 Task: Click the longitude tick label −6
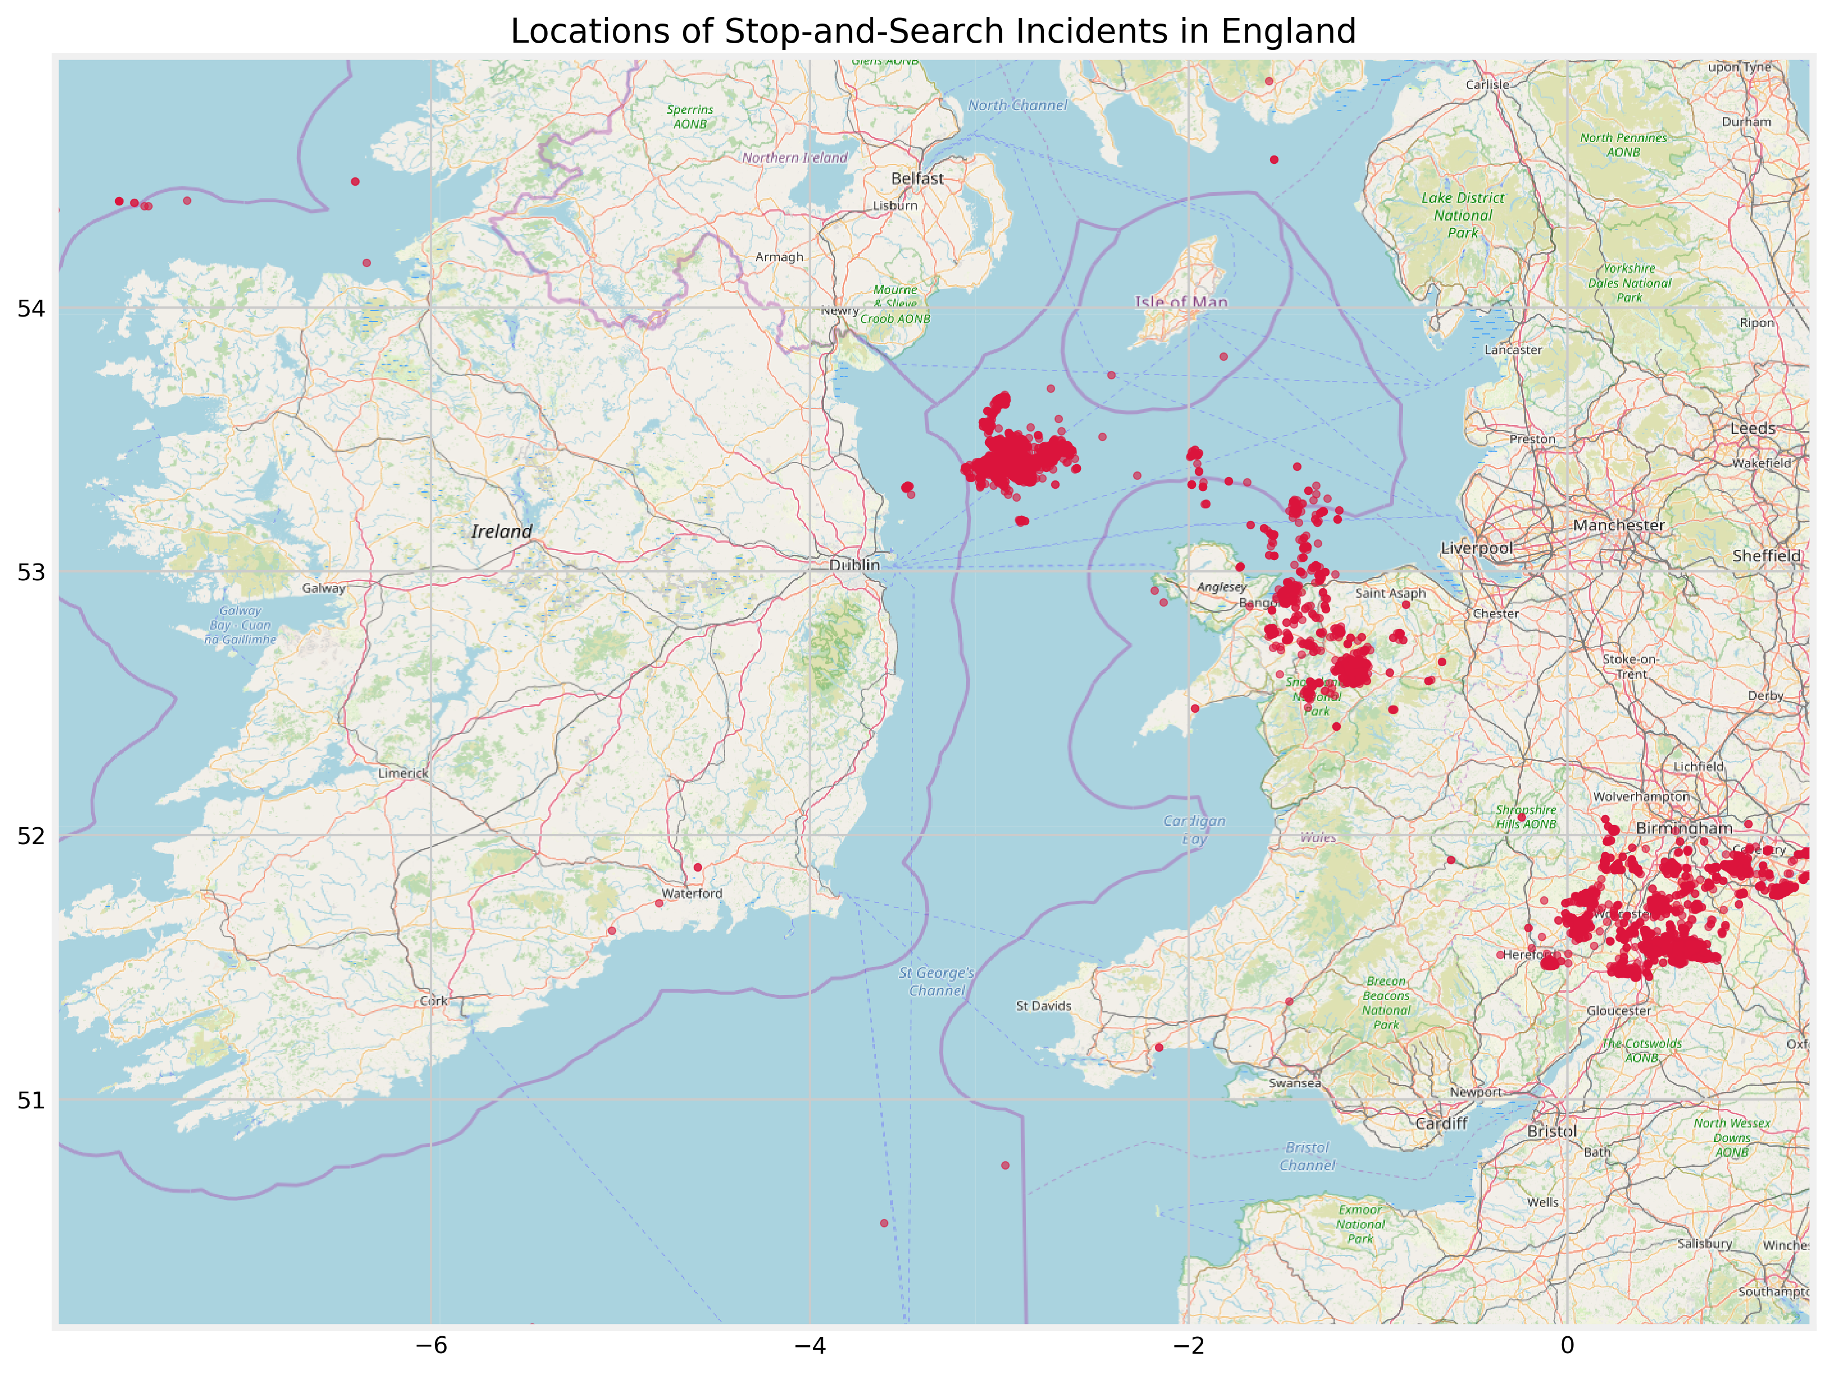pos(431,1345)
